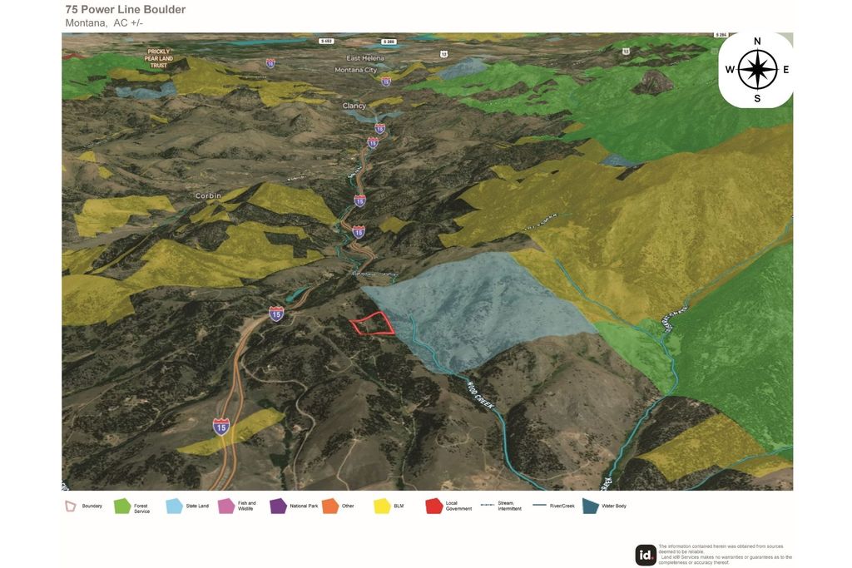Click the Corbin place label
The image size is (852, 568).
[x=208, y=195]
